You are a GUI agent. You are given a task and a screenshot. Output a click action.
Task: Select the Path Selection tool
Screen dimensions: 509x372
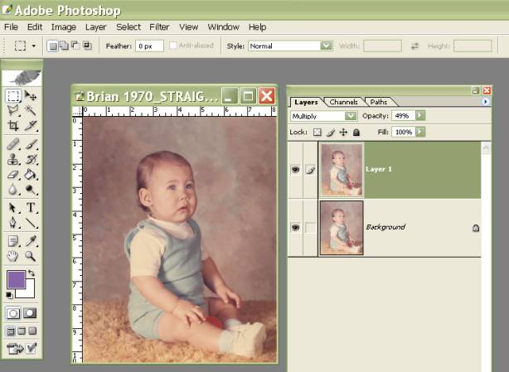pos(13,208)
